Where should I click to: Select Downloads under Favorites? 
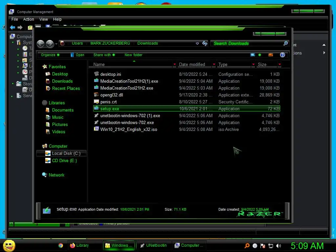[62, 81]
